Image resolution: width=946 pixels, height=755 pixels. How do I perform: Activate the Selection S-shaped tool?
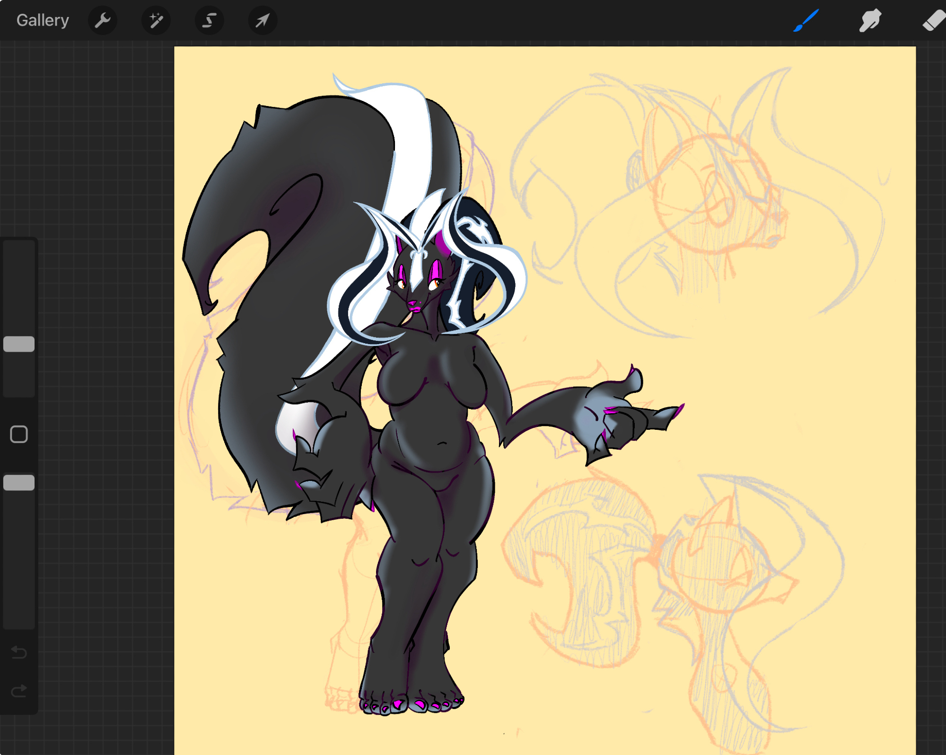[x=210, y=20]
